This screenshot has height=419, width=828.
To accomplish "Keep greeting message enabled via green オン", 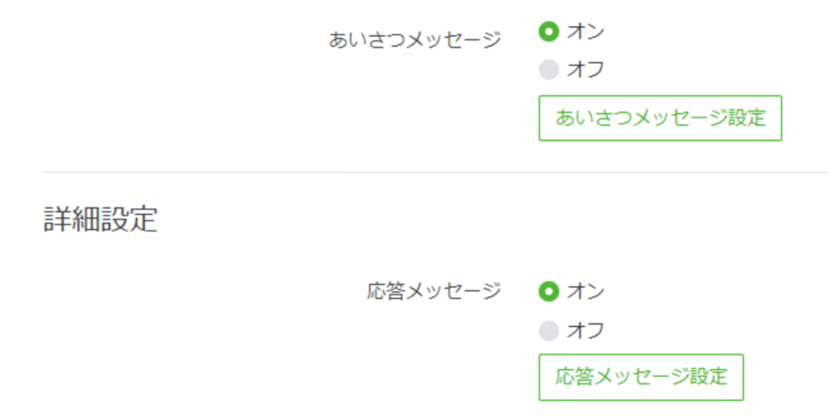I will (549, 32).
